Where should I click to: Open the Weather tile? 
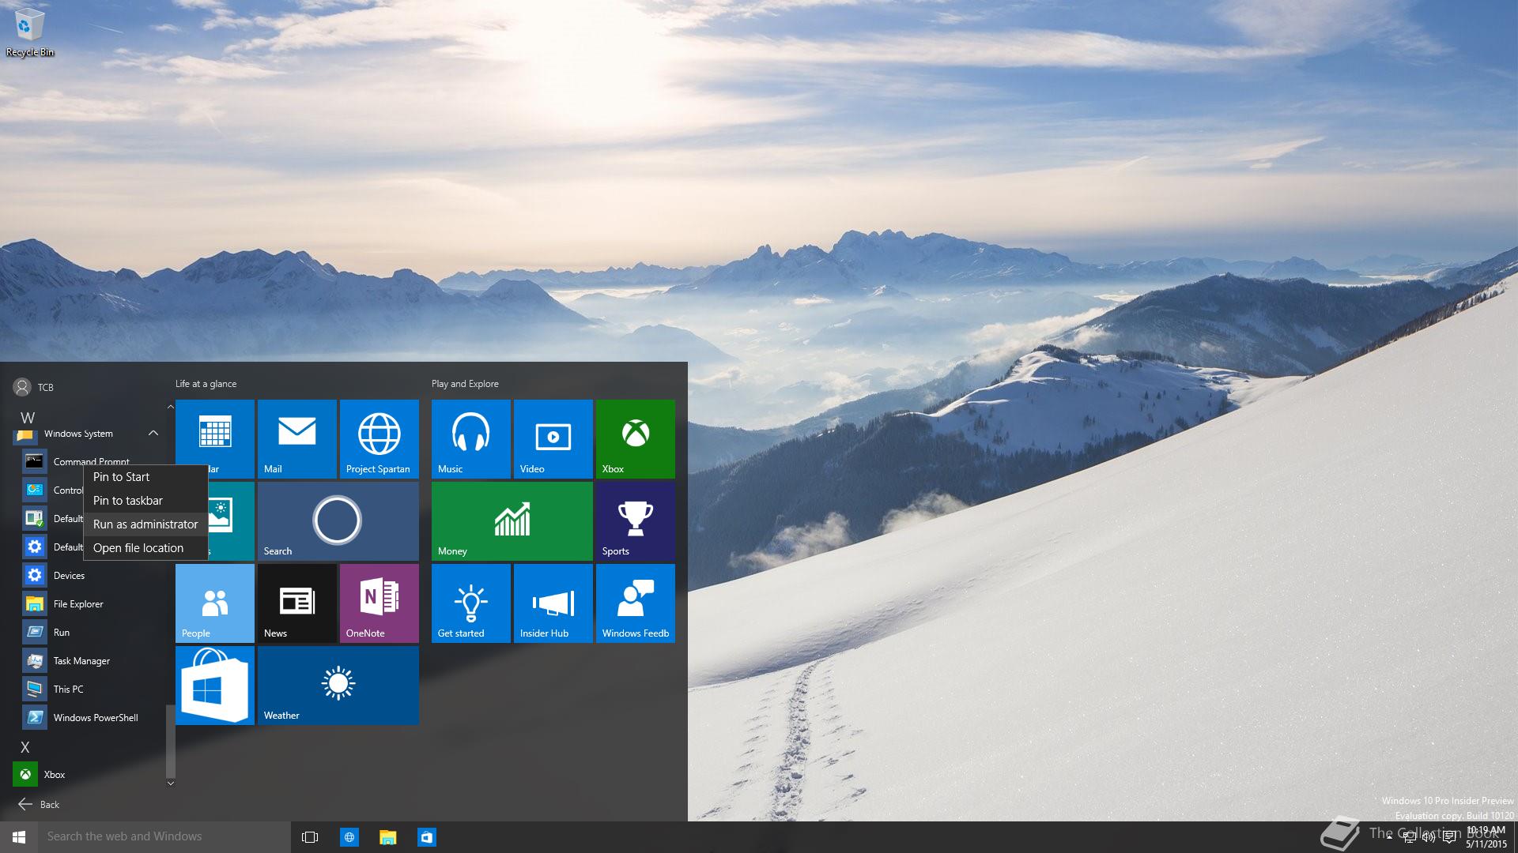click(338, 685)
